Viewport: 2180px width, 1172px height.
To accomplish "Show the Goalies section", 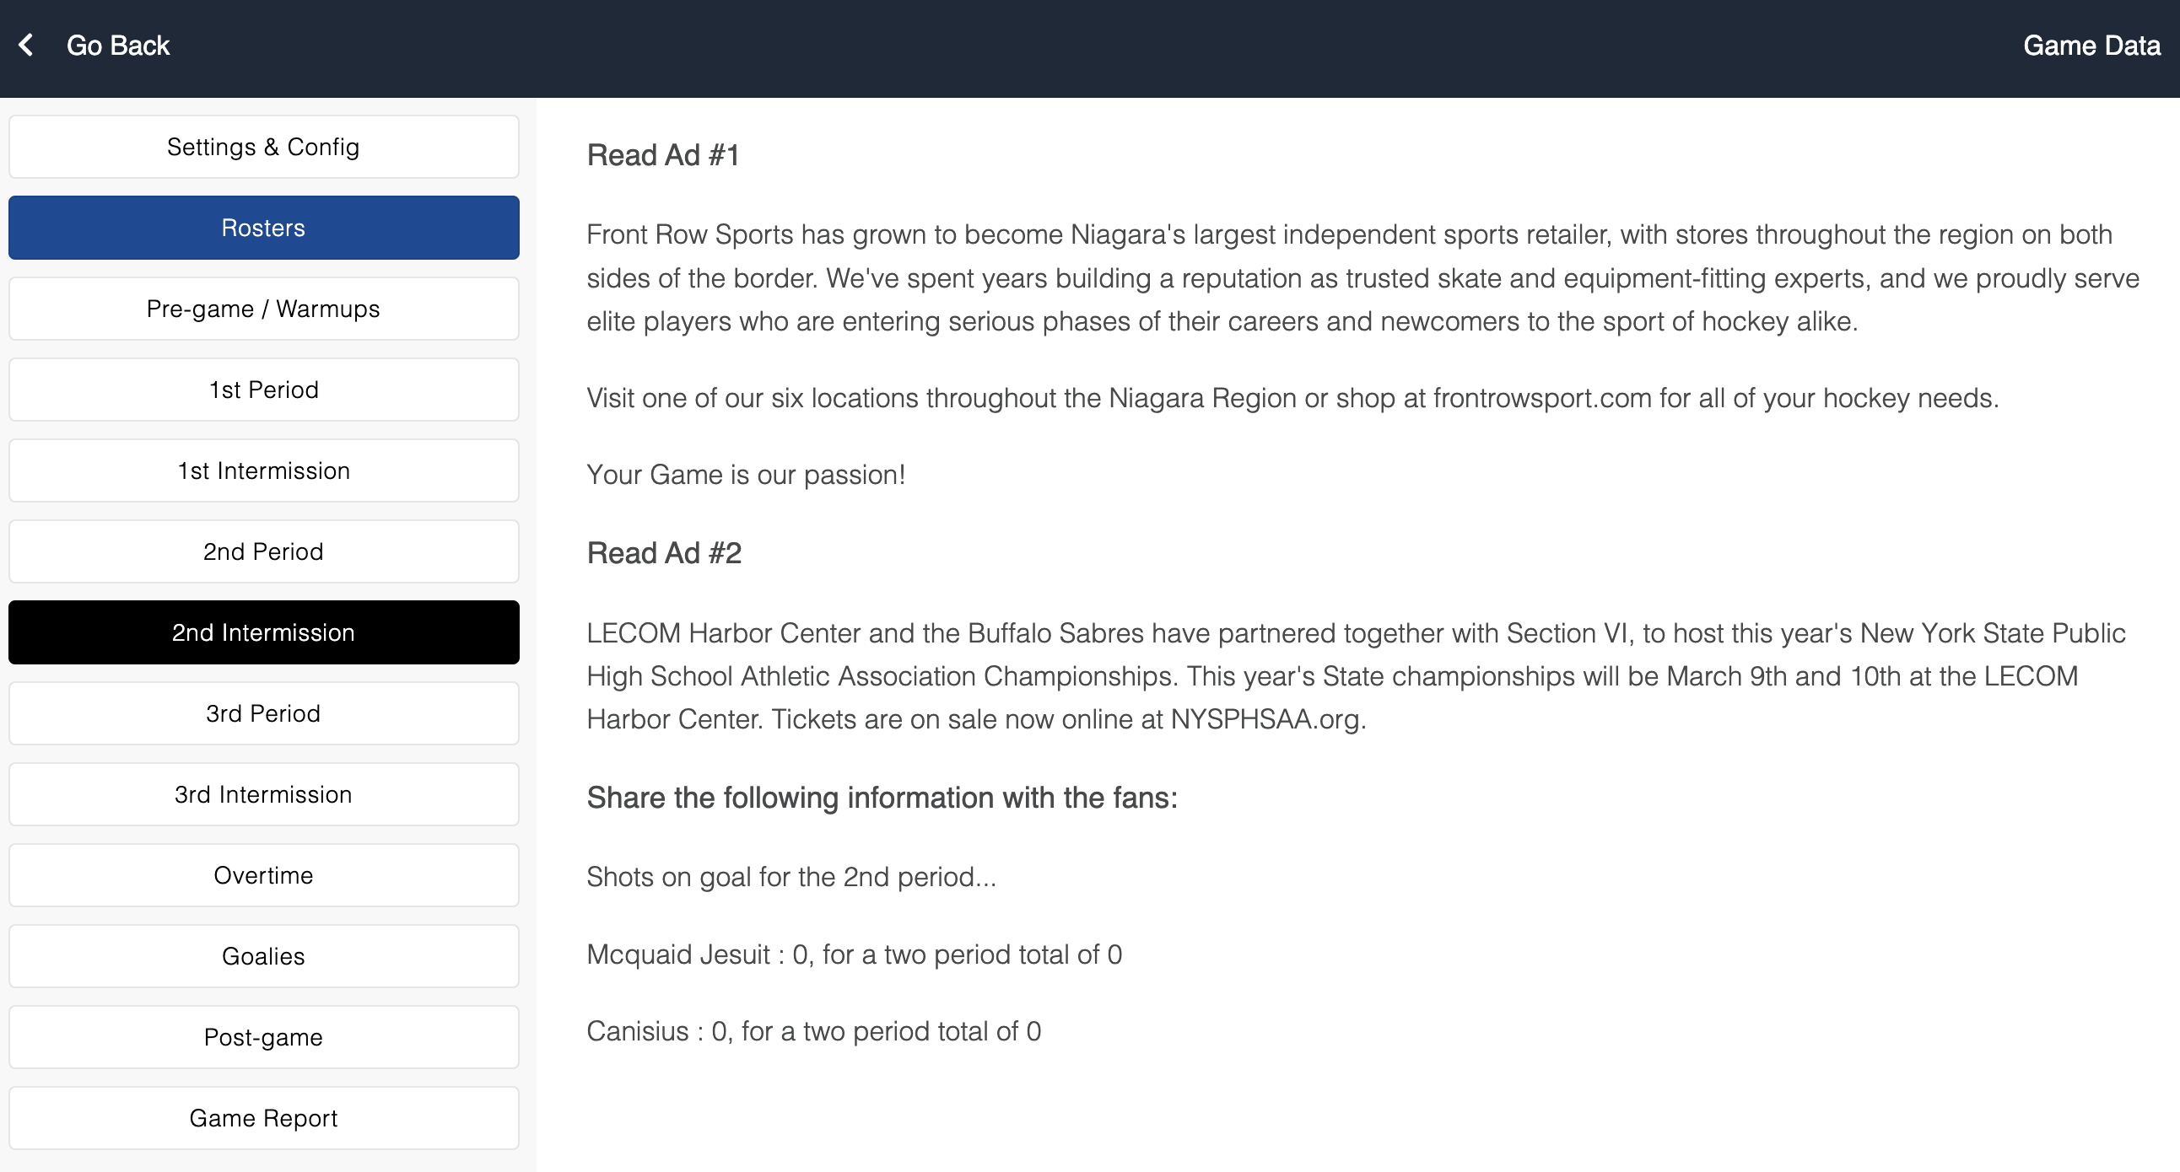I will tap(263, 956).
